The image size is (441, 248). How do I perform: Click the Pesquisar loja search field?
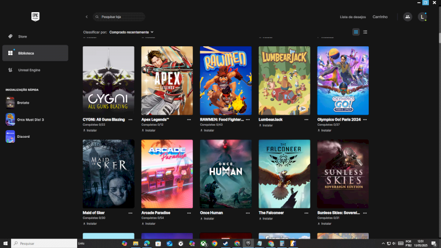120,17
